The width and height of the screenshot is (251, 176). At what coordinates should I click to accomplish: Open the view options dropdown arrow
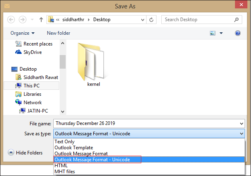click(221, 33)
